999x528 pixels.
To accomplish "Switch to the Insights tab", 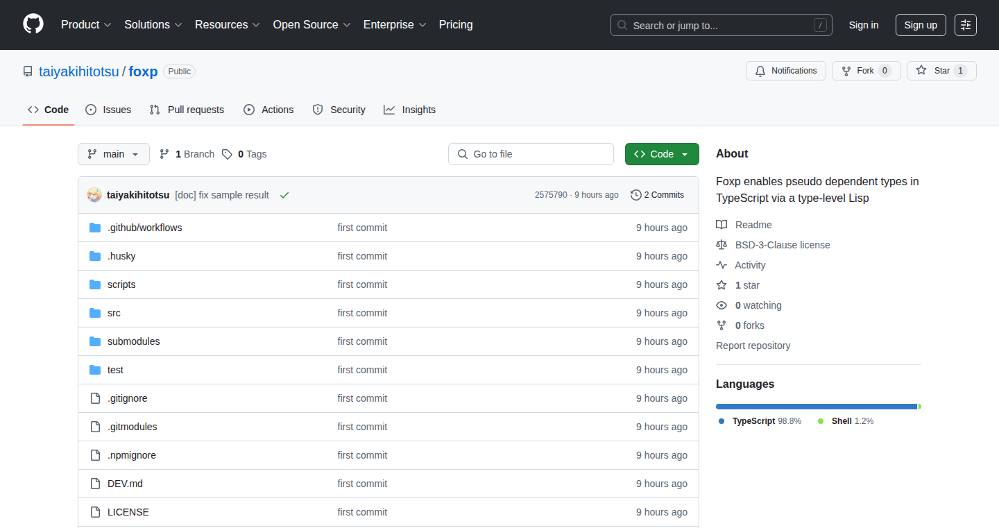I will pyautogui.click(x=410, y=110).
